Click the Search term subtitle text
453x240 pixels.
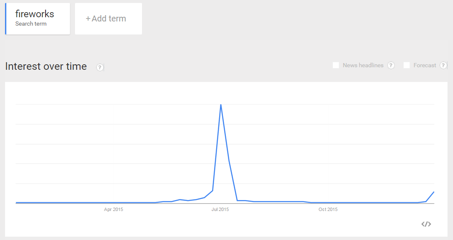click(x=31, y=24)
